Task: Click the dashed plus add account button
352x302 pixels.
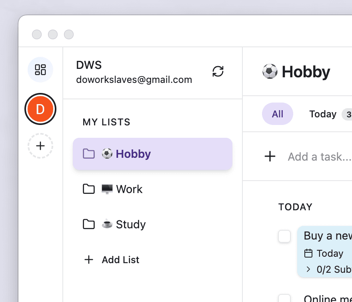Action: click(x=40, y=146)
